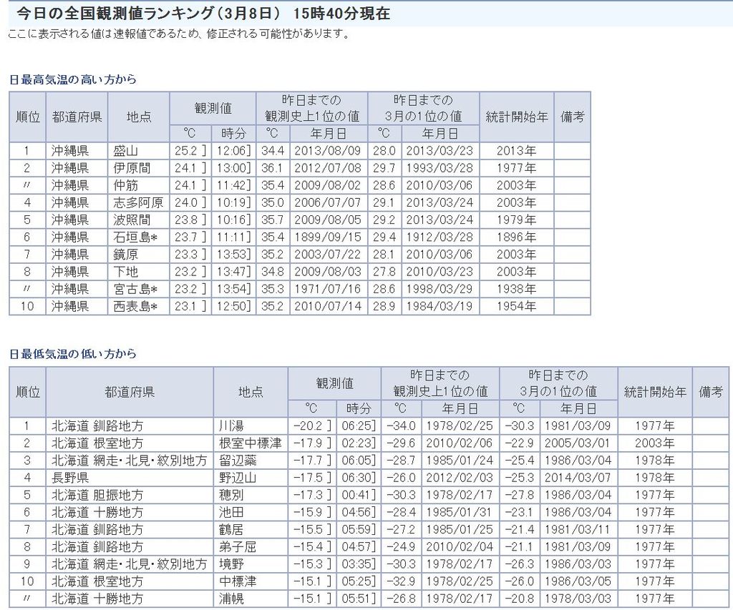The width and height of the screenshot is (733, 610).
Task: Select the 川湯 station in the lowest temperature table
Action: 231,425
